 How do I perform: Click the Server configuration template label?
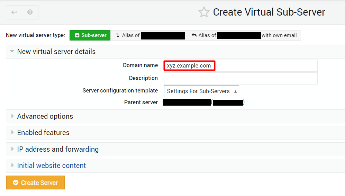(x=120, y=90)
